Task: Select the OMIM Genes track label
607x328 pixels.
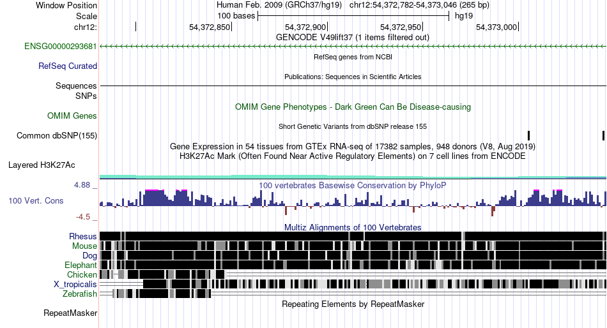Action: point(72,116)
